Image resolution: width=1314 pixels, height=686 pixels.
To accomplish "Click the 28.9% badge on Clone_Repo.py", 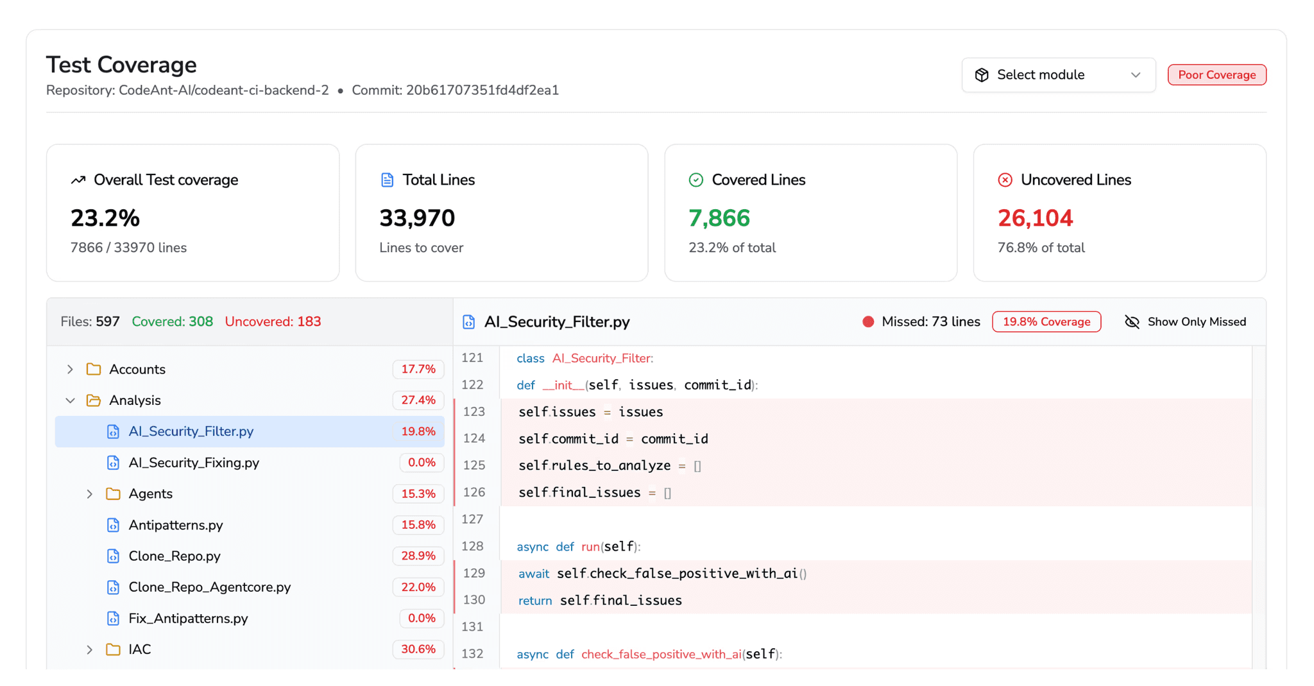I will coord(418,556).
